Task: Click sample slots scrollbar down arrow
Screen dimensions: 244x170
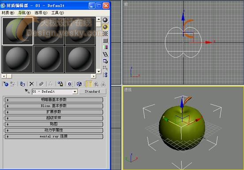Action: pyautogui.click(x=98, y=71)
